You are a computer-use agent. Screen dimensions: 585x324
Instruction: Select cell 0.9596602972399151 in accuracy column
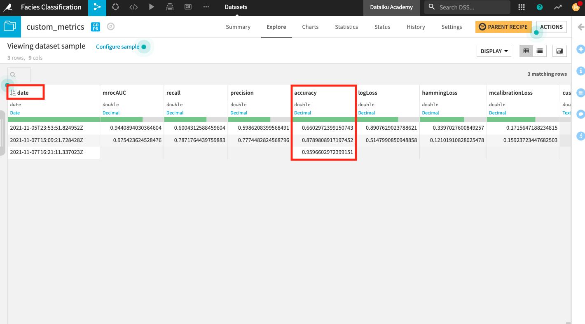click(324, 152)
